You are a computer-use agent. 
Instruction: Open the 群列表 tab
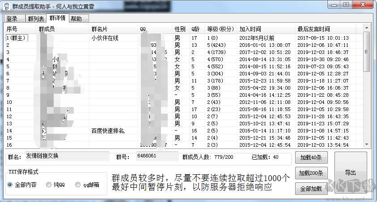(x=36, y=19)
